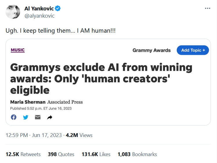Image resolution: width=217 pixels, height=163 pixels.
Task: Click Al Yankovic's profile avatar
Action: (13, 12)
